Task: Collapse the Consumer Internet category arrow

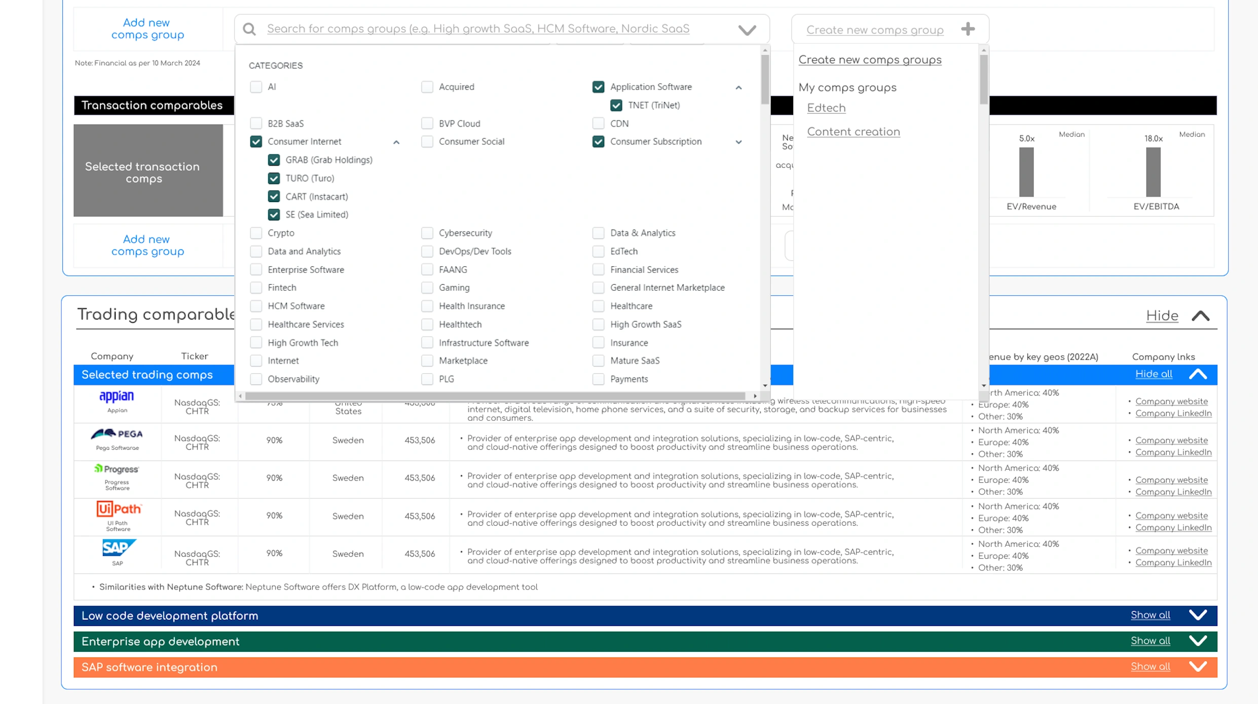Action: click(x=396, y=142)
